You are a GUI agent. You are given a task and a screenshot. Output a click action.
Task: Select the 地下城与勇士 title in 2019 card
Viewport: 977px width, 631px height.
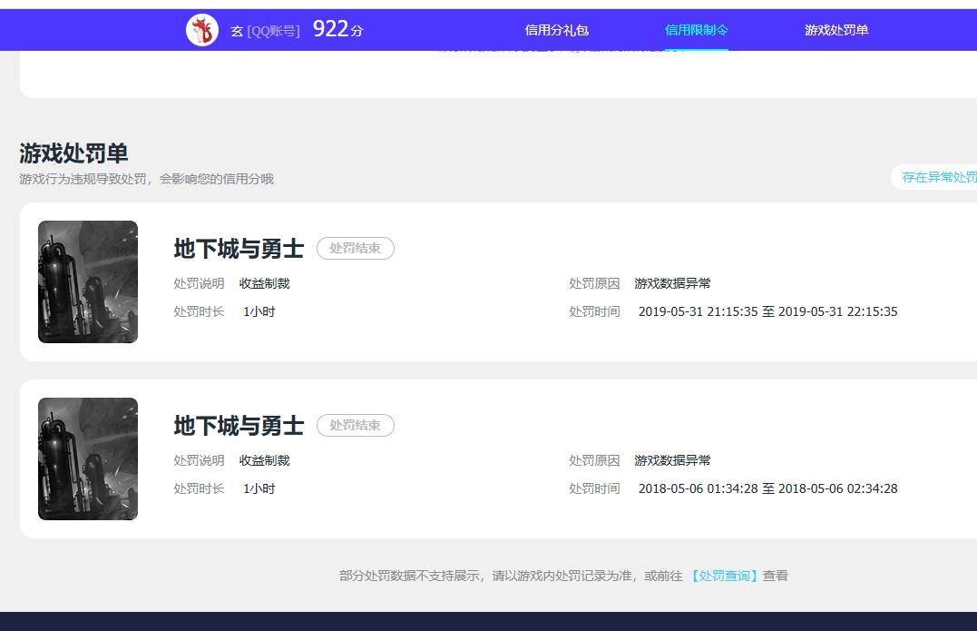tap(239, 248)
